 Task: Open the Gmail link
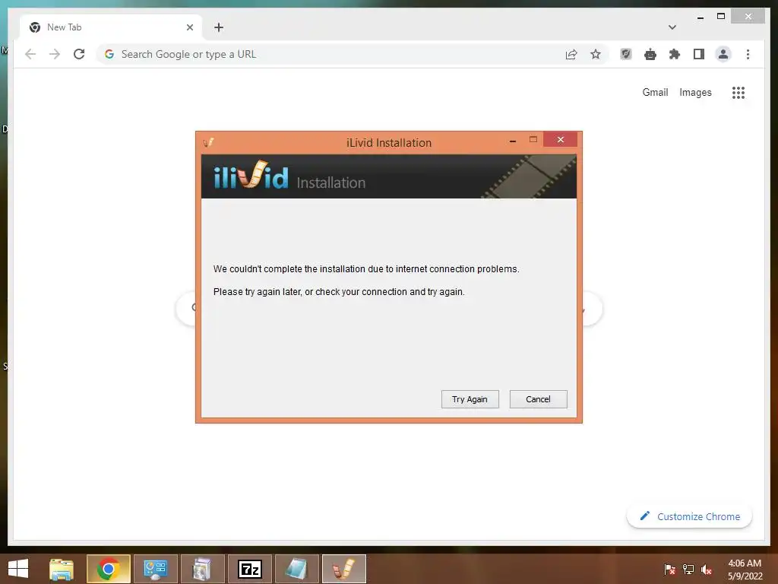click(x=655, y=92)
